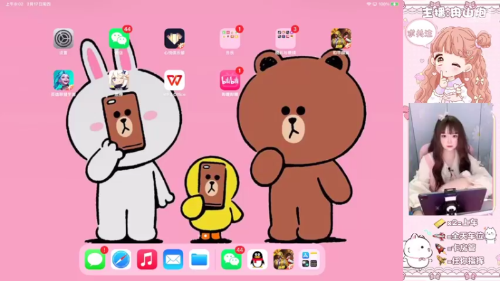Open the Mail app in the dock
The width and height of the screenshot is (500, 281).
[x=173, y=259]
